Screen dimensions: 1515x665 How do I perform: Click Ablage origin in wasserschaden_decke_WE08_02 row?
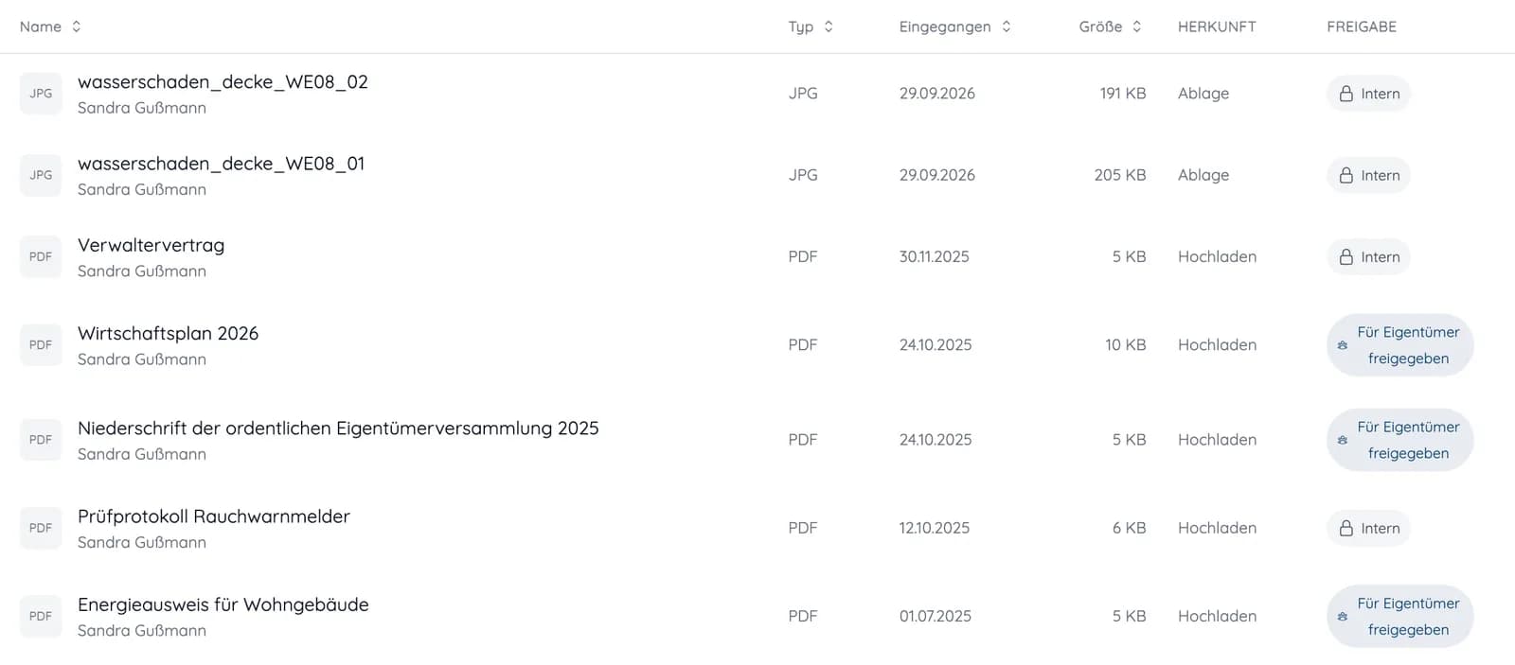(x=1203, y=94)
